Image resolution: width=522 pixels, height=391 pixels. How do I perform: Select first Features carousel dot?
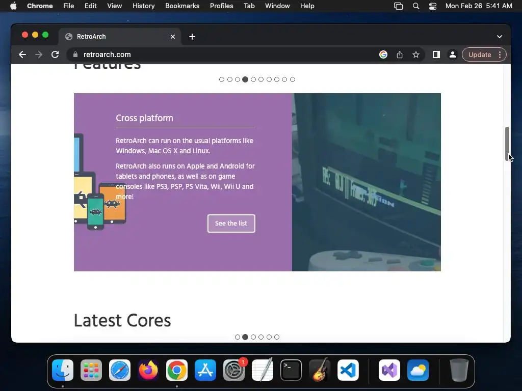tap(222, 79)
